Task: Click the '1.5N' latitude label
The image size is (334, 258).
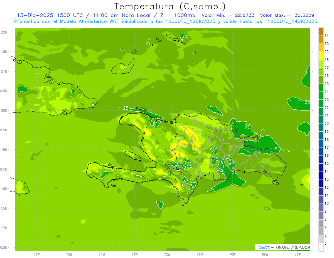Action: point(4,52)
